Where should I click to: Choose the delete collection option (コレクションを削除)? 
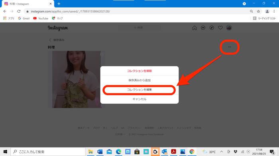pyautogui.click(x=139, y=71)
